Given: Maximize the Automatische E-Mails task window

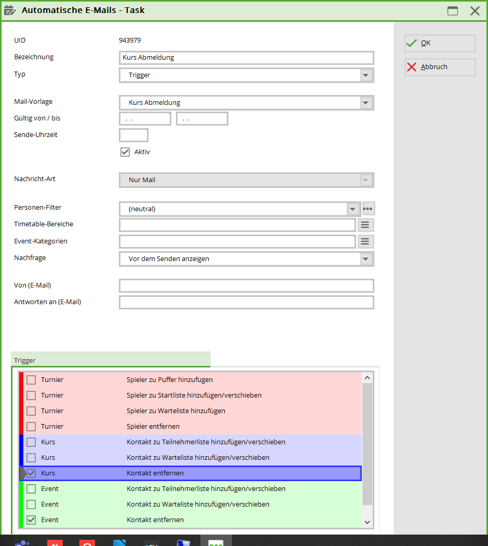Looking at the screenshot, I should click(x=453, y=11).
